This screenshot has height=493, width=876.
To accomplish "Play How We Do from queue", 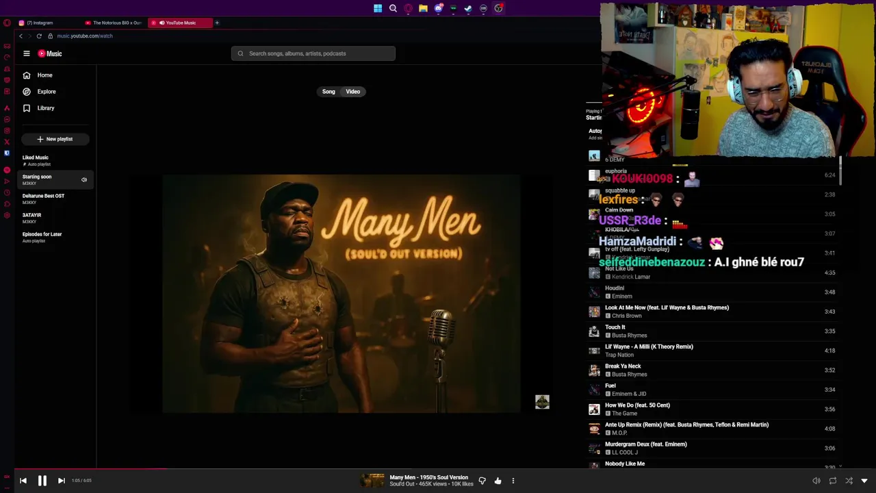I will (x=712, y=409).
